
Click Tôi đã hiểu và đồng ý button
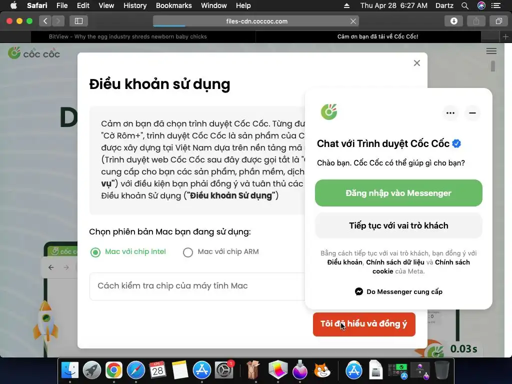click(364, 324)
